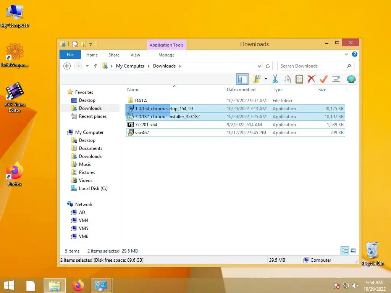Screen dimensions: 391x293
Task: Paste from clipboard toolbar icon
Action: pyautogui.click(x=299, y=79)
